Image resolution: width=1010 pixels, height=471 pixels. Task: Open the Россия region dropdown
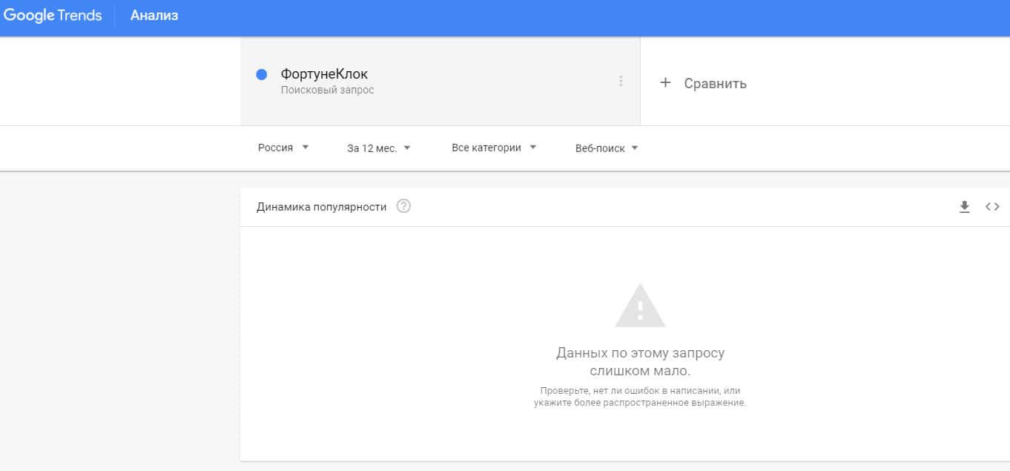(x=283, y=148)
